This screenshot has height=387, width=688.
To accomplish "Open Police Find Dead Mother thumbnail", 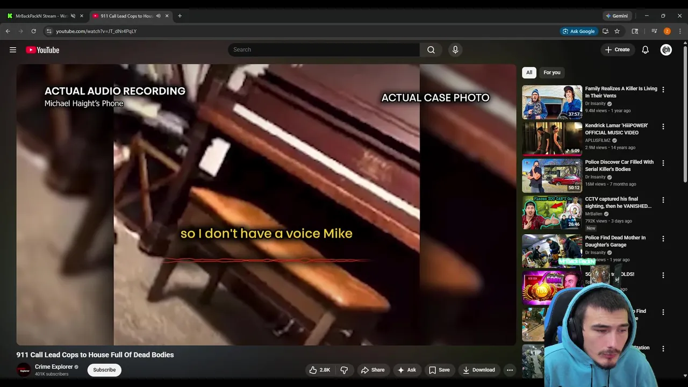I will [x=552, y=251].
